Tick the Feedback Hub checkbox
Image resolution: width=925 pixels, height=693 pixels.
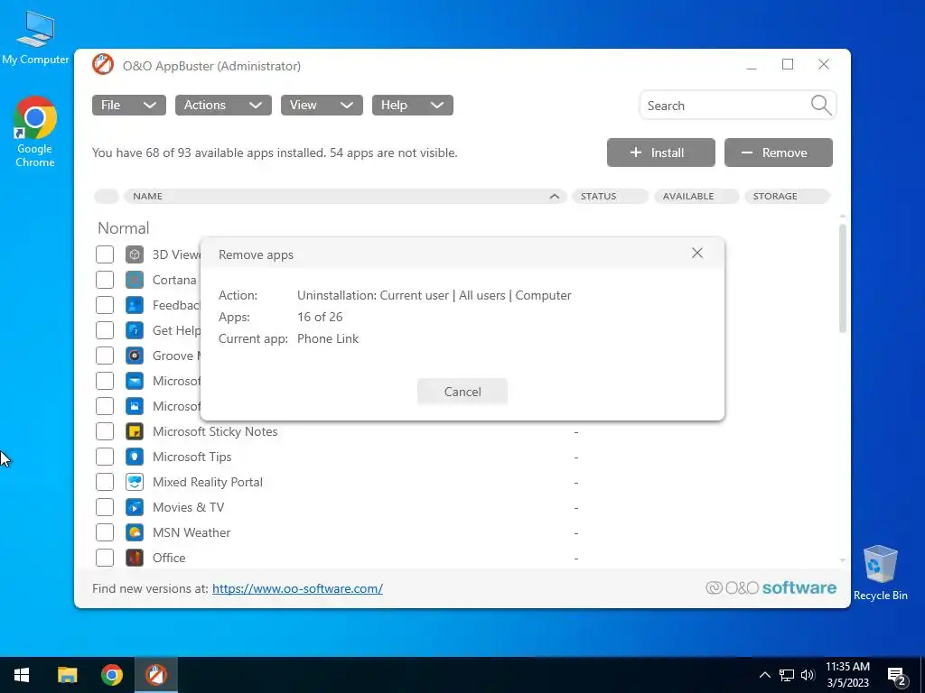coord(105,305)
